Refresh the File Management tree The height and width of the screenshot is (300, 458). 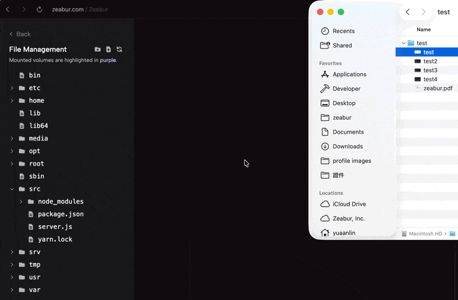[x=119, y=49]
